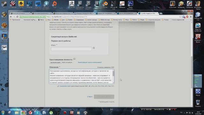
Task: Open the Steam desktop shortcut
Action: (x=4, y=4)
